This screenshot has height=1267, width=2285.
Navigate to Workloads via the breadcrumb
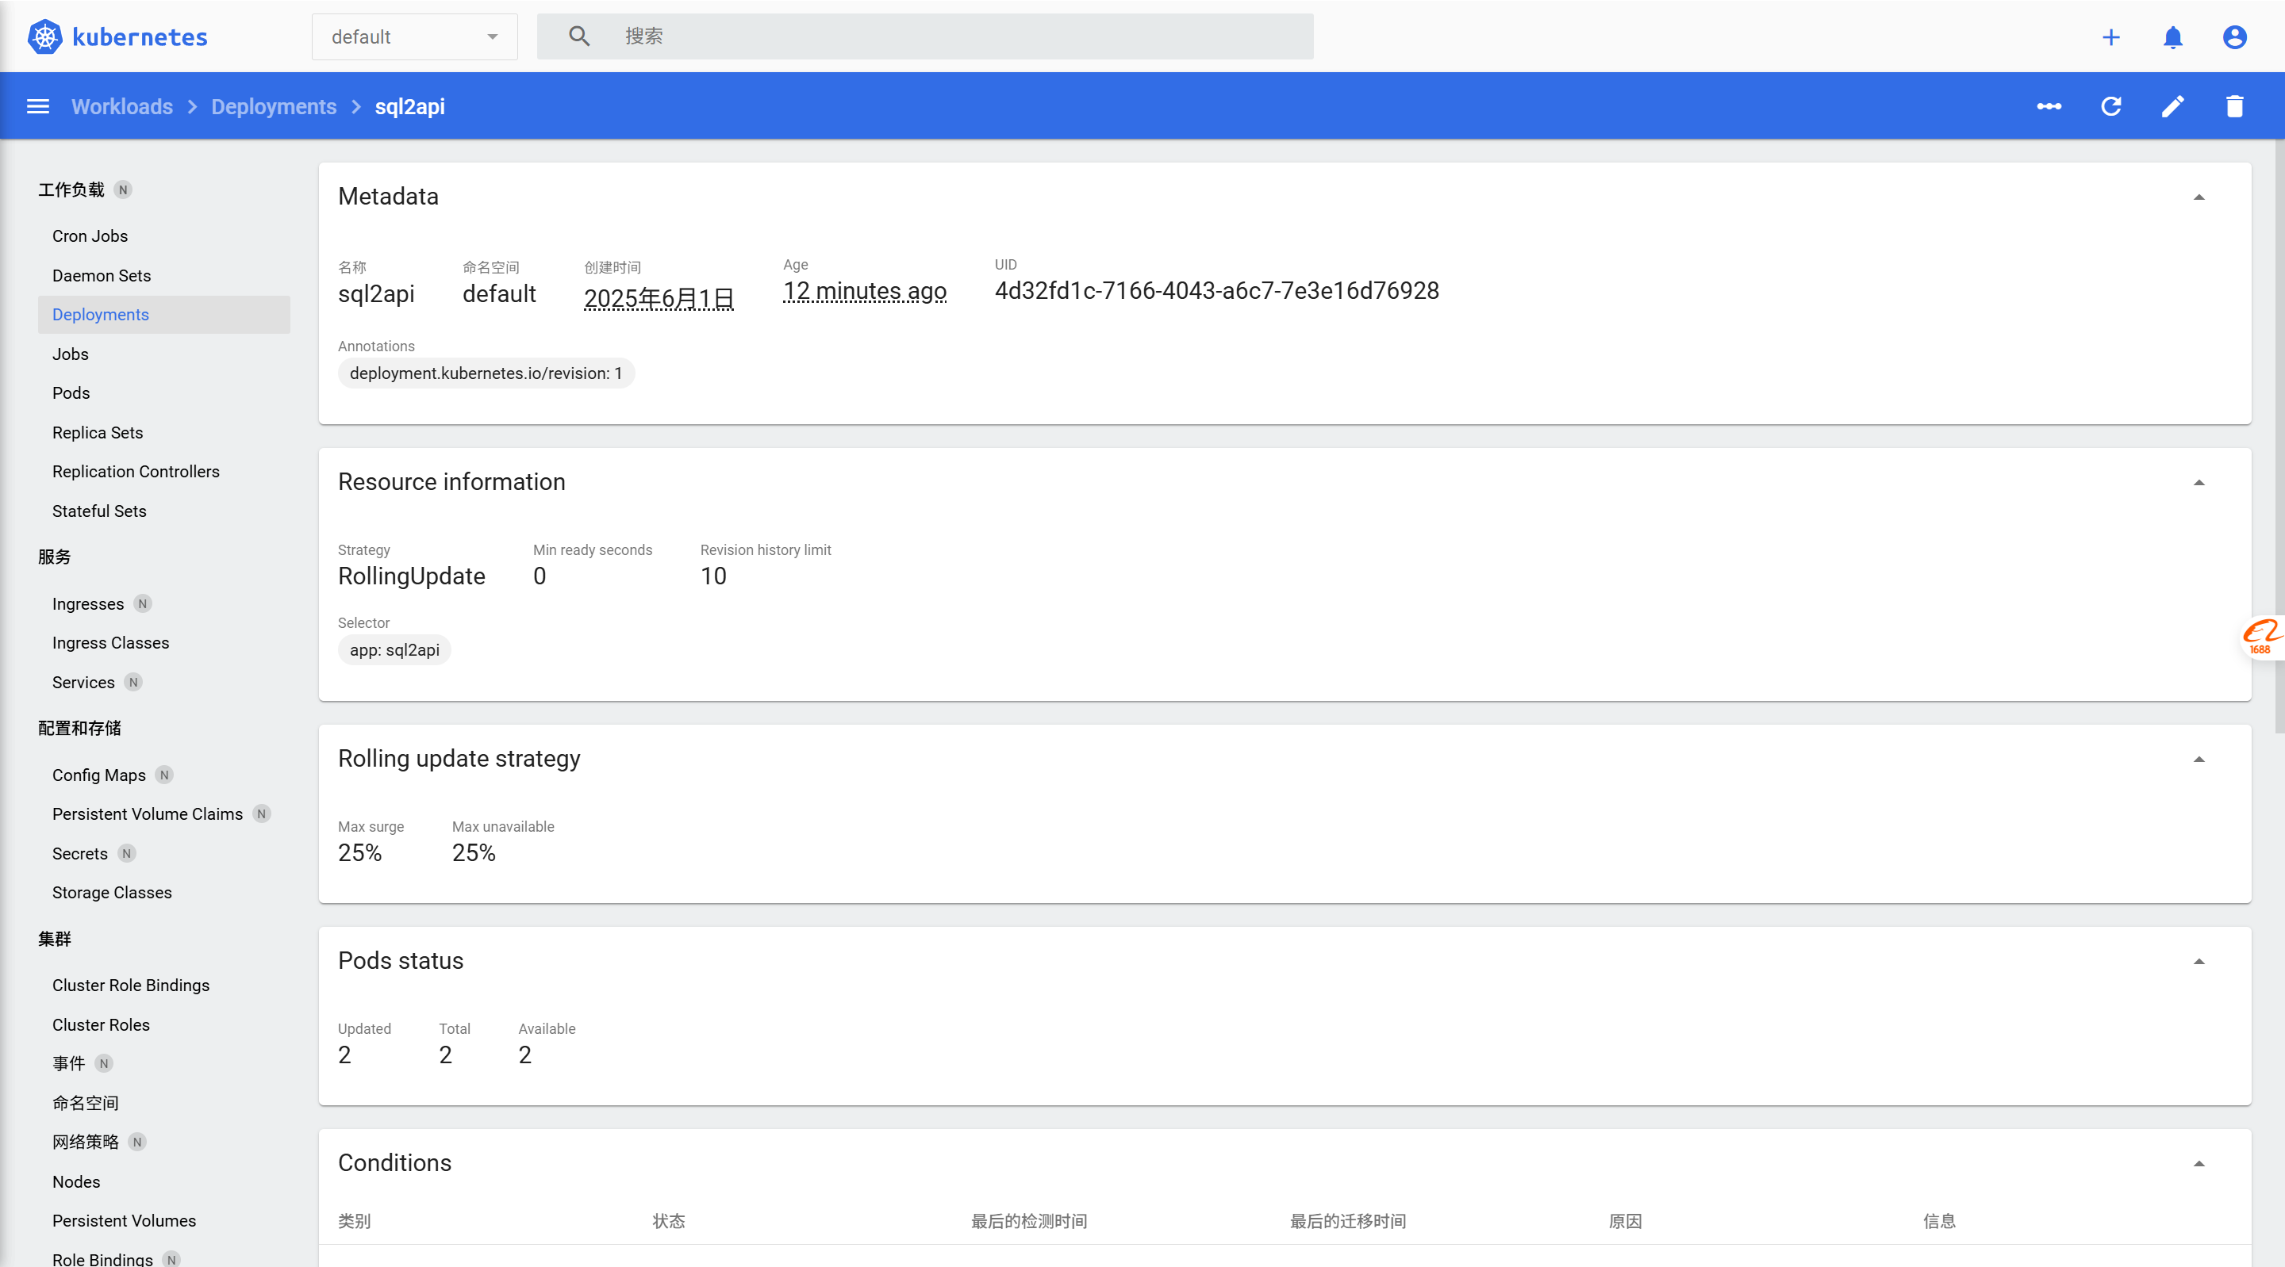[x=121, y=105]
